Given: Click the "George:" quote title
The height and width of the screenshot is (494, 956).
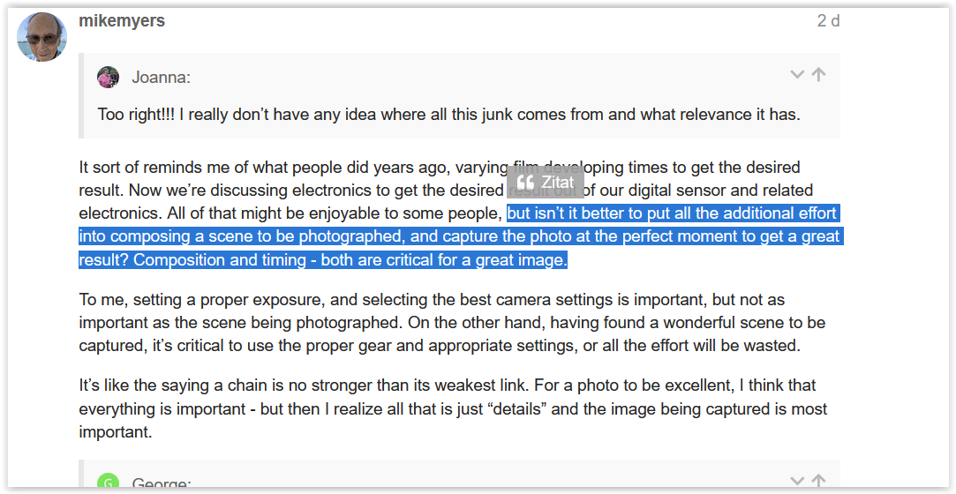Looking at the screenshot, I should coord(161,483).
